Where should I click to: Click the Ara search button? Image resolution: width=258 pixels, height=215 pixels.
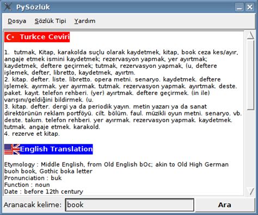tap(224, 205)
